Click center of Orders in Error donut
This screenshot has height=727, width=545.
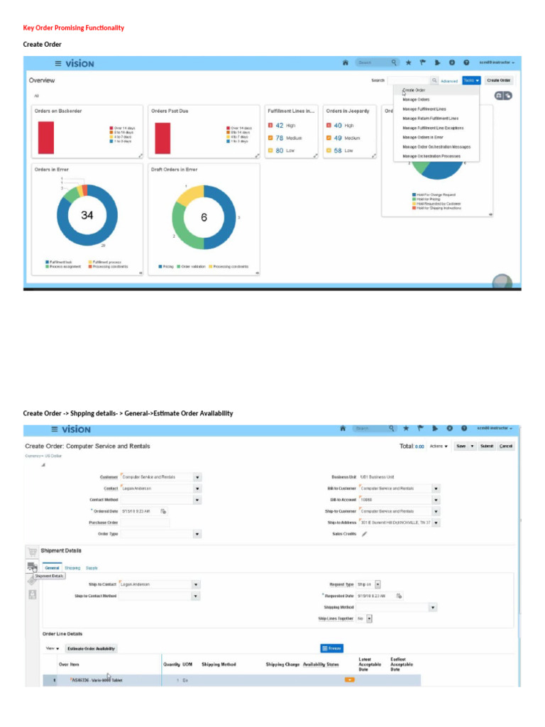click(87, 215)
